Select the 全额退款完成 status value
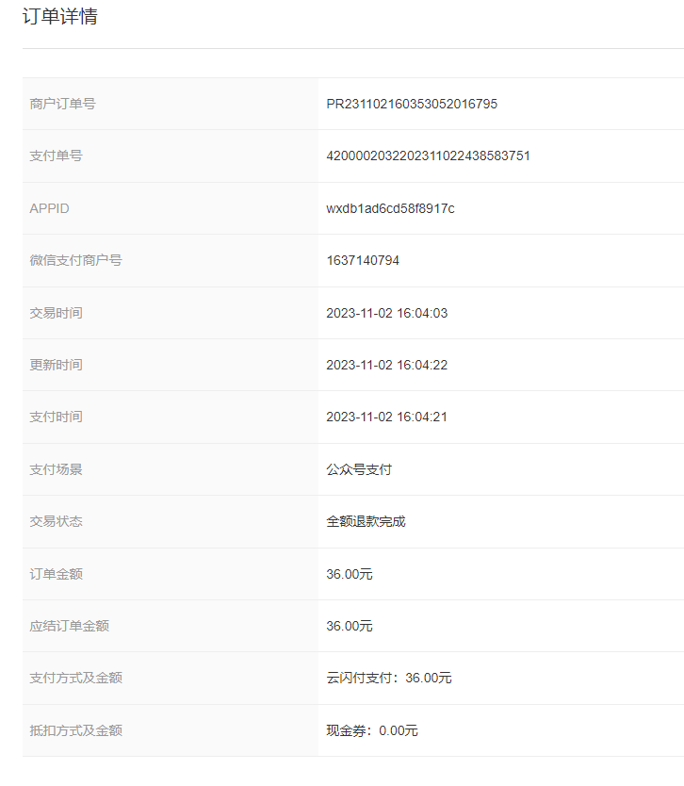This screenshot has height=786, width=684. coord(366,522)
